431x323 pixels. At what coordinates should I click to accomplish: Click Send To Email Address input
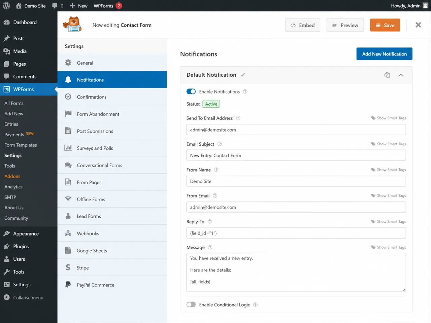pos(296,130)
